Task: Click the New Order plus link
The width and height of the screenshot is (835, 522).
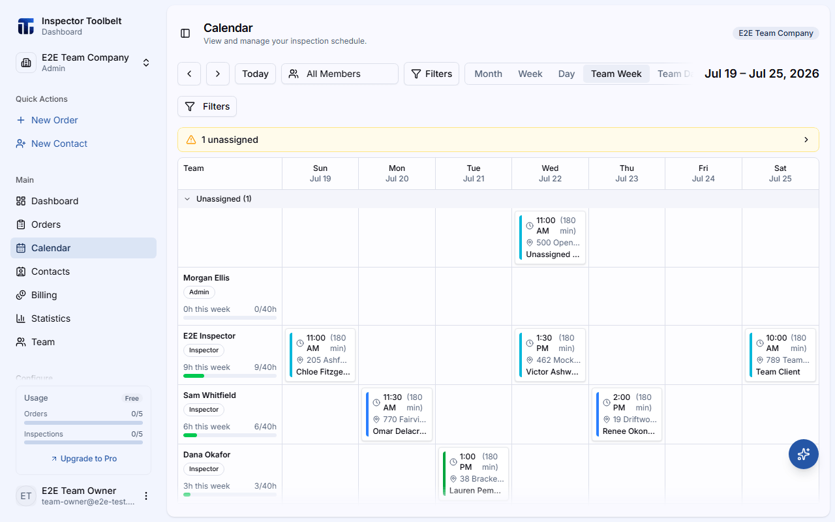Action: coord(47,120)
